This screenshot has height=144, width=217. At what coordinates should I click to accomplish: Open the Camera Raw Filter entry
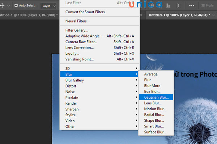[x=100, y=42]
